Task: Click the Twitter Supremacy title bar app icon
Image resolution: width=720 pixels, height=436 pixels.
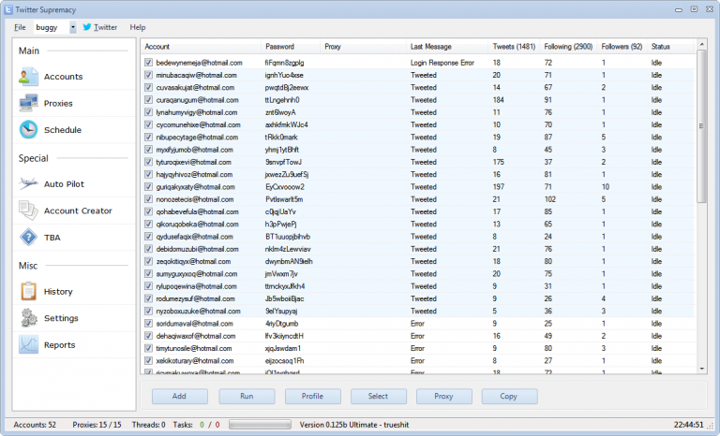Action: point(7,9)
